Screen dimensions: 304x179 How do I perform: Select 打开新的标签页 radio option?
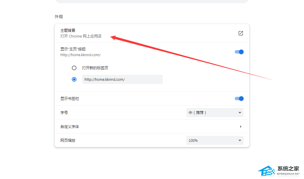point(74,68)
